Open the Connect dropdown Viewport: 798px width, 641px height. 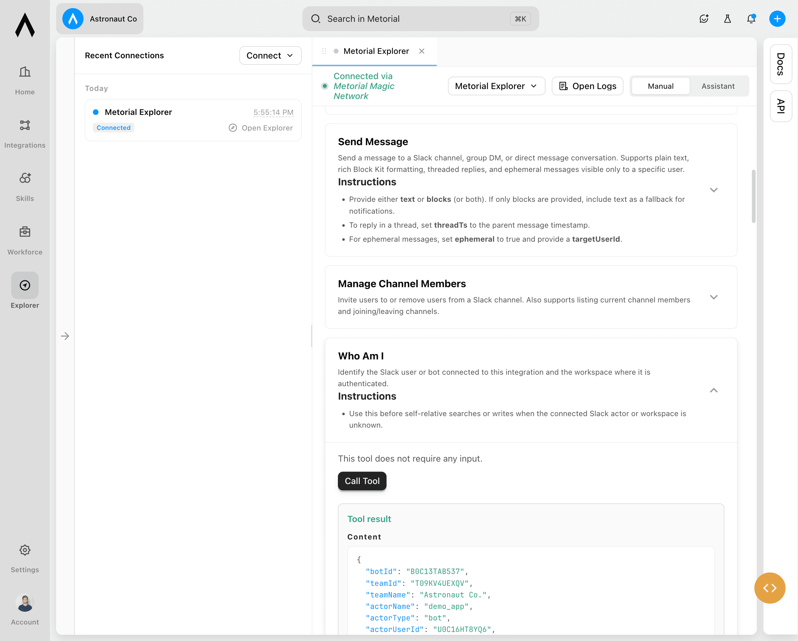270,55
